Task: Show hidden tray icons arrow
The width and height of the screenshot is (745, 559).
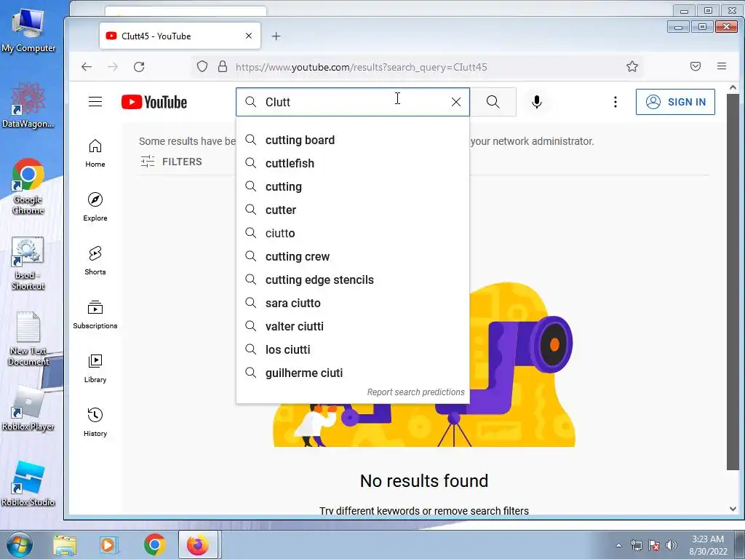Action: point(618,545)
